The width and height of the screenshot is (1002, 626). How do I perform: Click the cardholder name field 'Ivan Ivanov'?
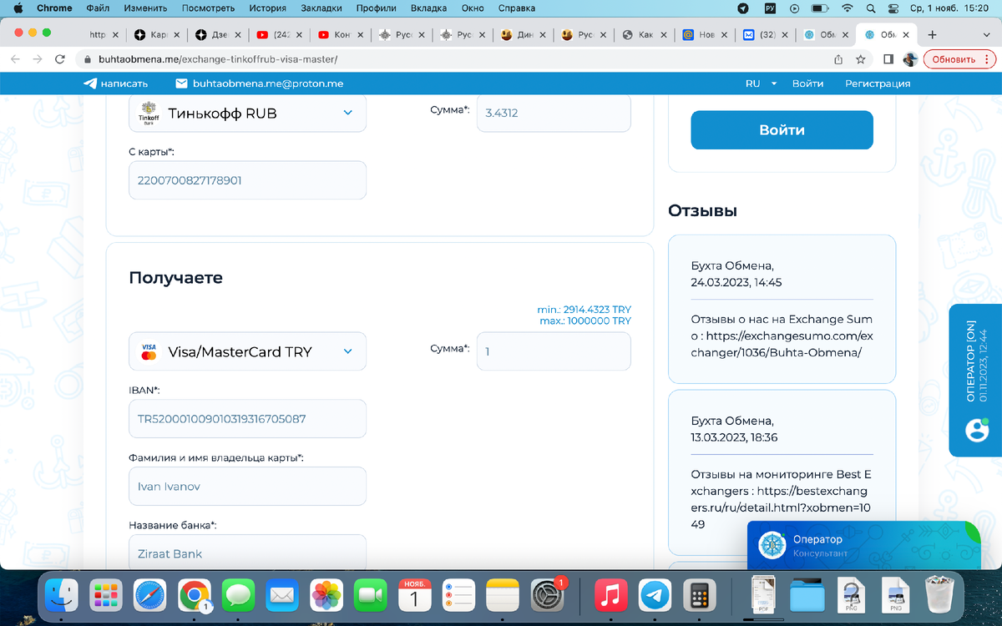[x=247, y=486]
